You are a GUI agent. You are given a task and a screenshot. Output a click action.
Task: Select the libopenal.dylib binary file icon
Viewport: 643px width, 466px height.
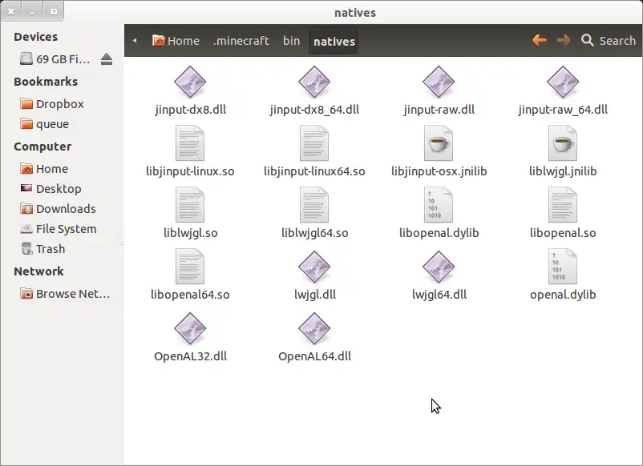point(439,206)
